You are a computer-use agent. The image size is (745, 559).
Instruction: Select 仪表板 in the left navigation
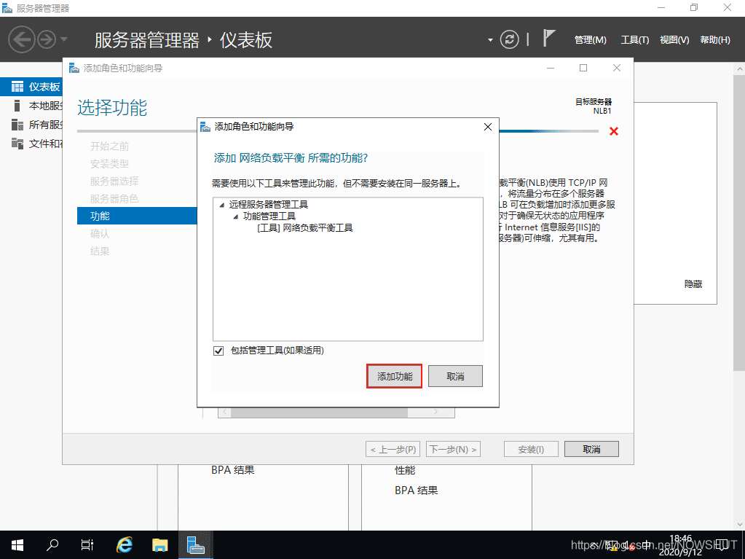coord(31,87)
